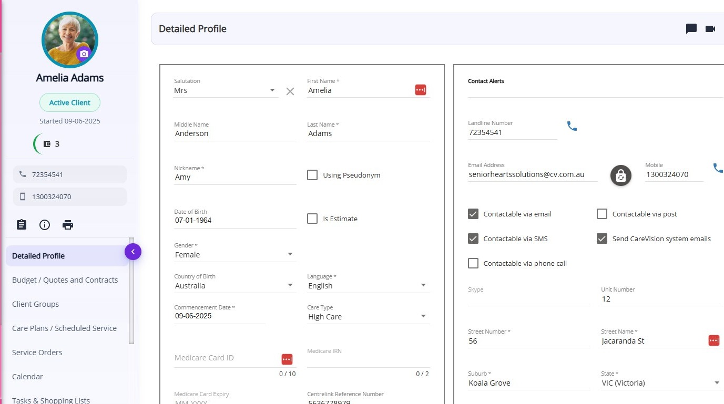This screenshot has height=404, width=724.
Task: Start a video call via camera icon
Action: click(710, 29)
